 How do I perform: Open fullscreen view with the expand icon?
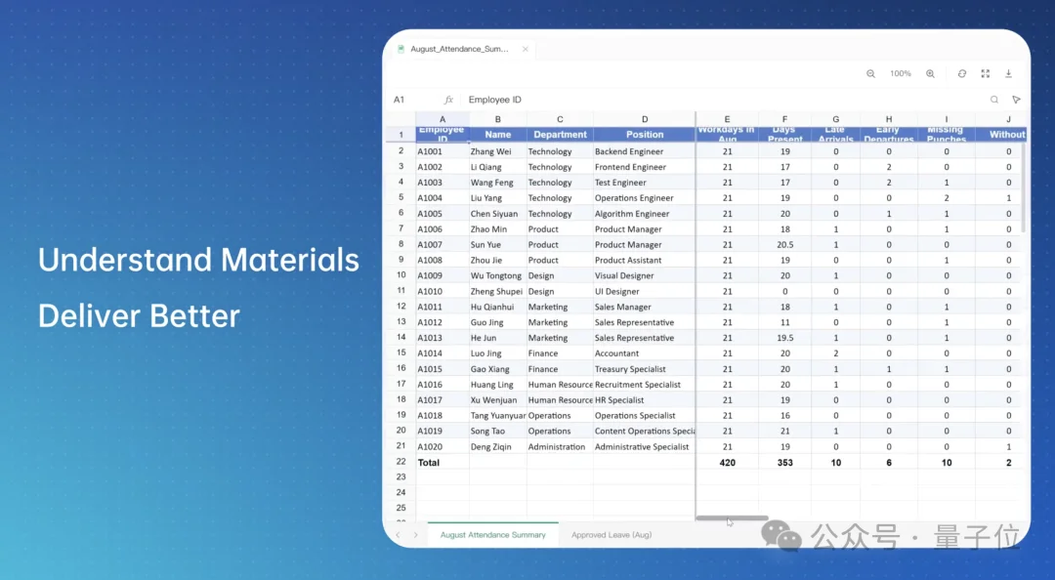click(985, 73)
